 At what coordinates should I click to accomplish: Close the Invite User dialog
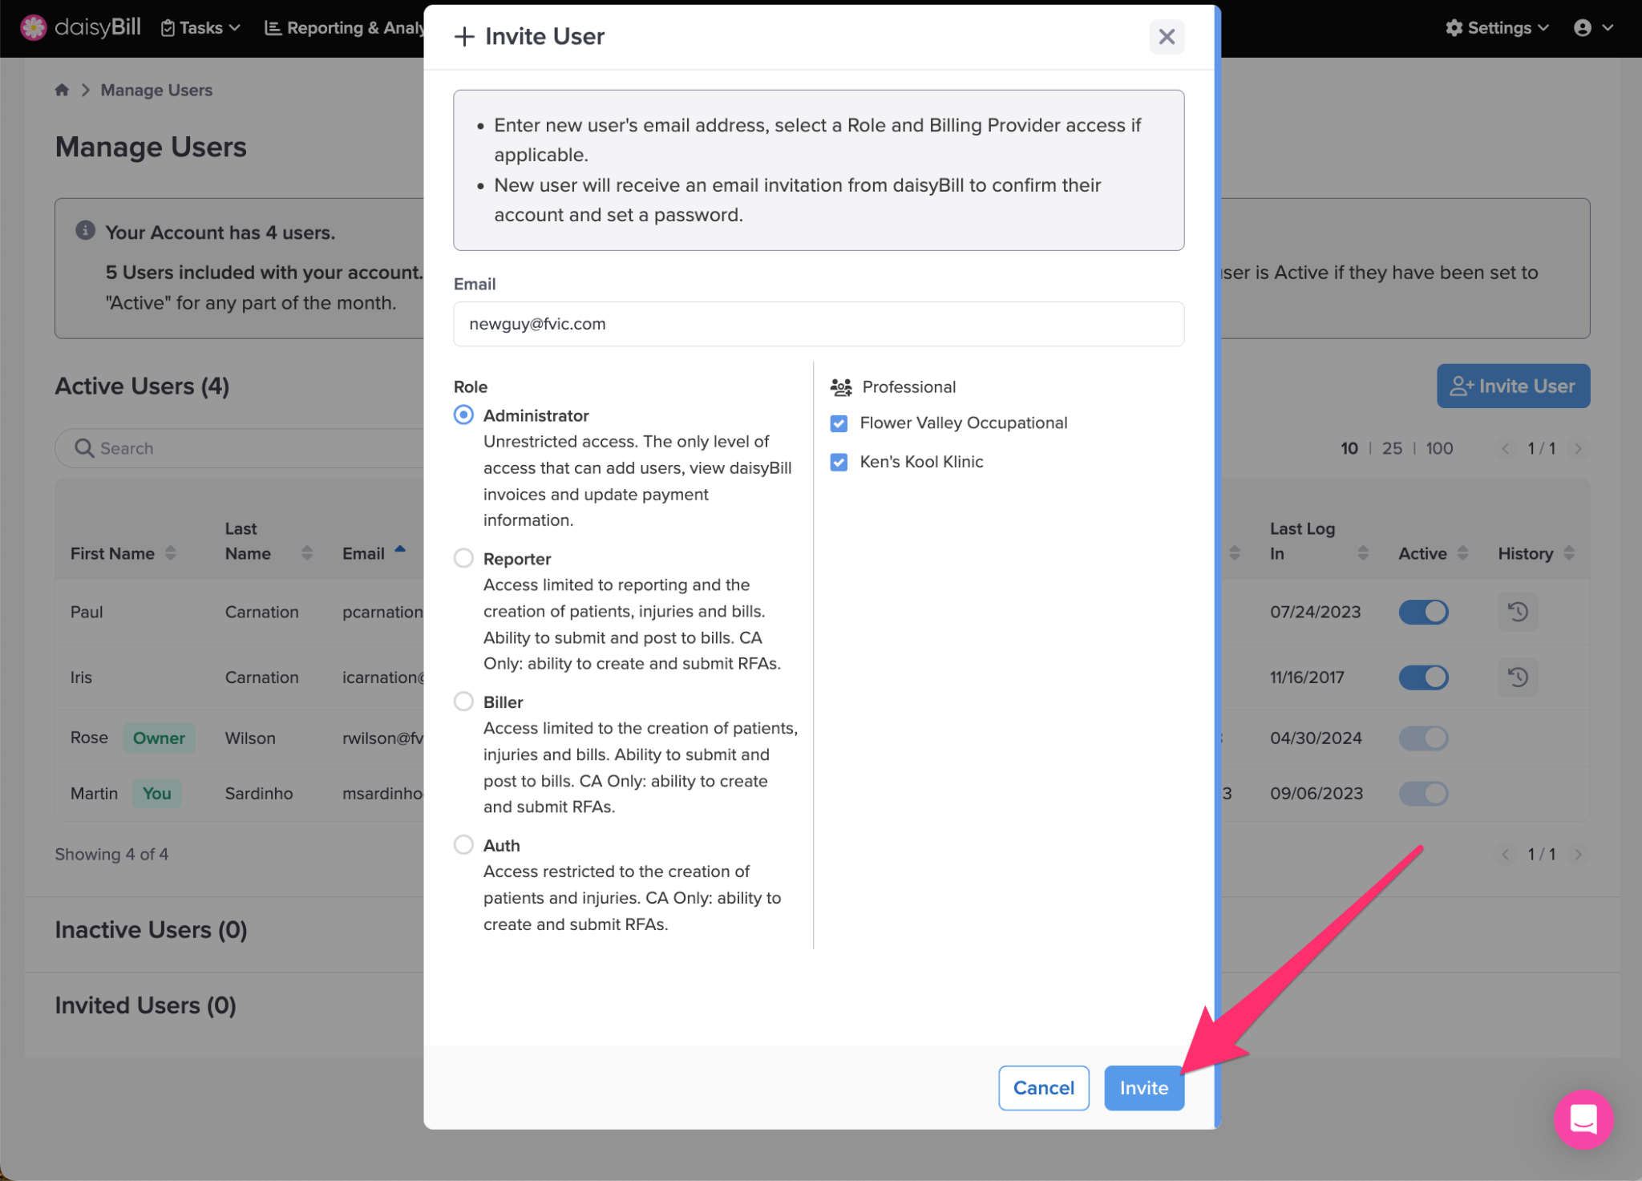(1167, 37)
